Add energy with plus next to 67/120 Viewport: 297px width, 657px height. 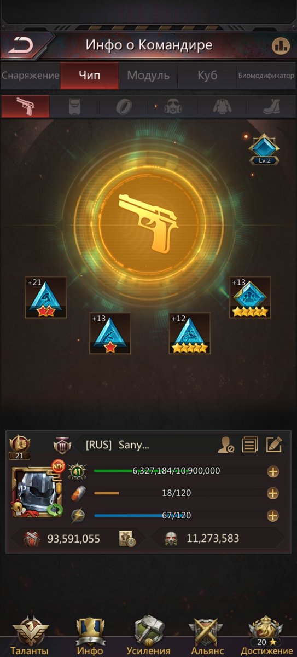click(x=272, y=516)
